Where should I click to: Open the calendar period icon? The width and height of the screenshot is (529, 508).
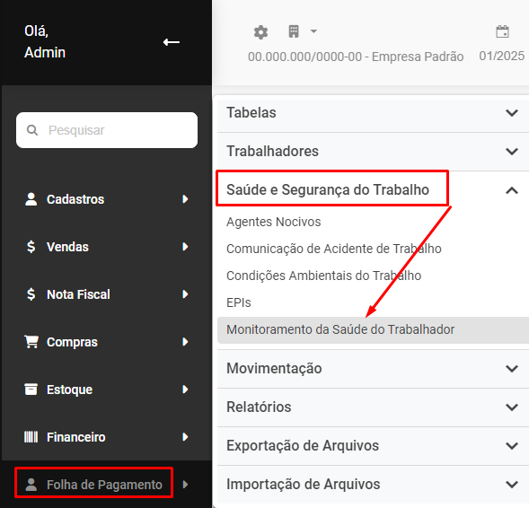click(x=502, y=31)
